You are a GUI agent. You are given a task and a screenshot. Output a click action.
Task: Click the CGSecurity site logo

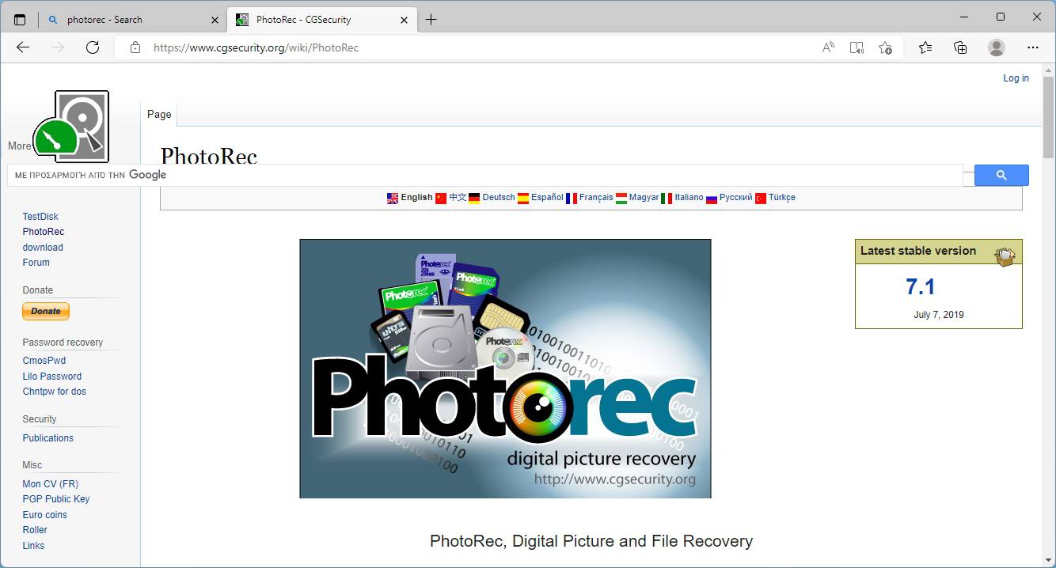[71, 127]
